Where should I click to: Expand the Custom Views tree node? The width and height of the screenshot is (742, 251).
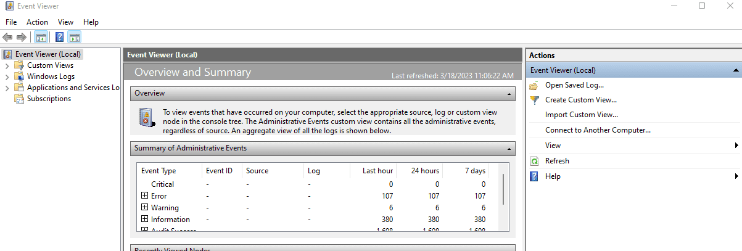coord(7,65)
